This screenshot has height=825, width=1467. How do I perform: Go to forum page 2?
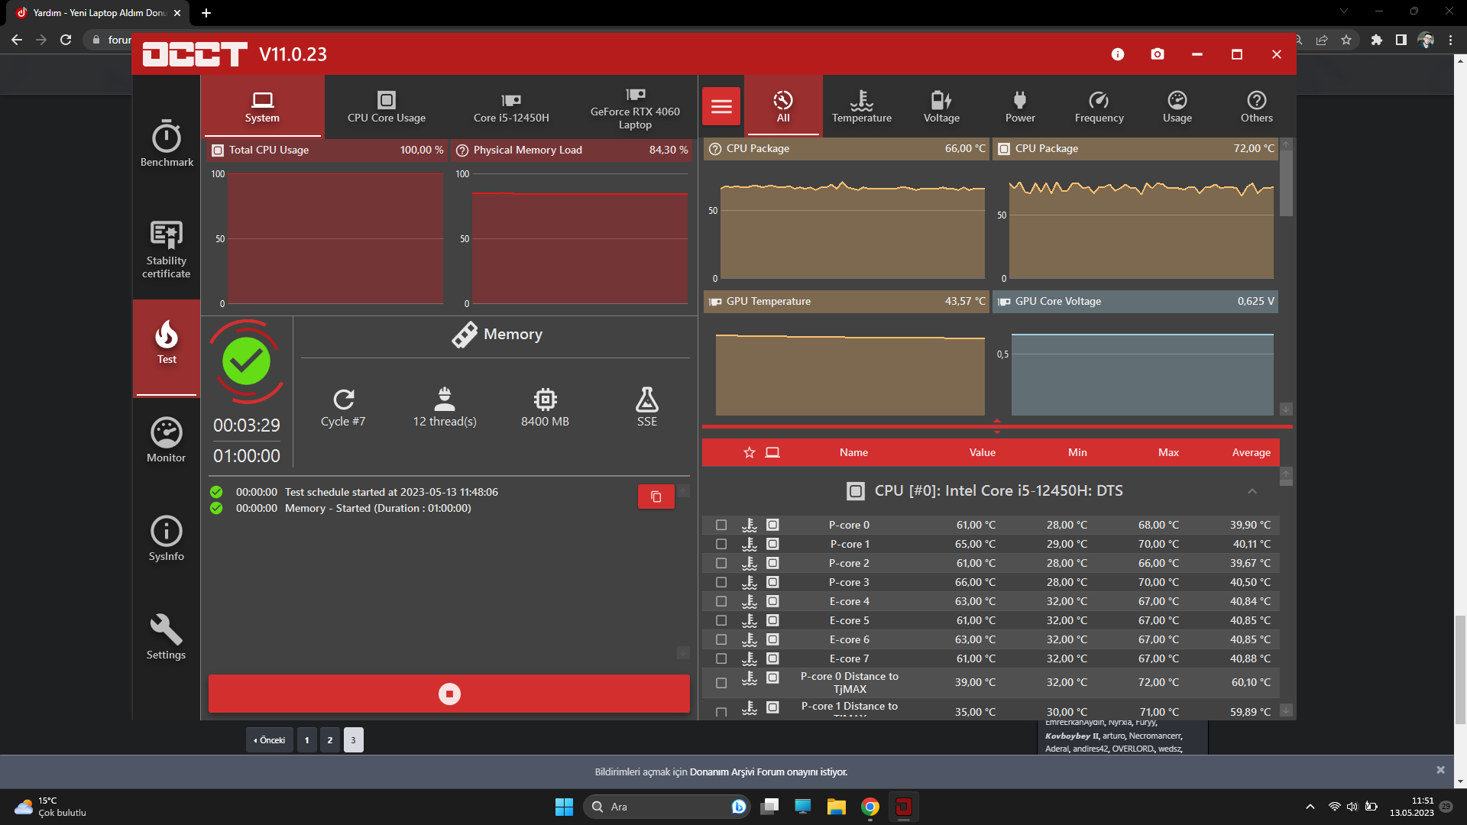(x=330, y=739)
